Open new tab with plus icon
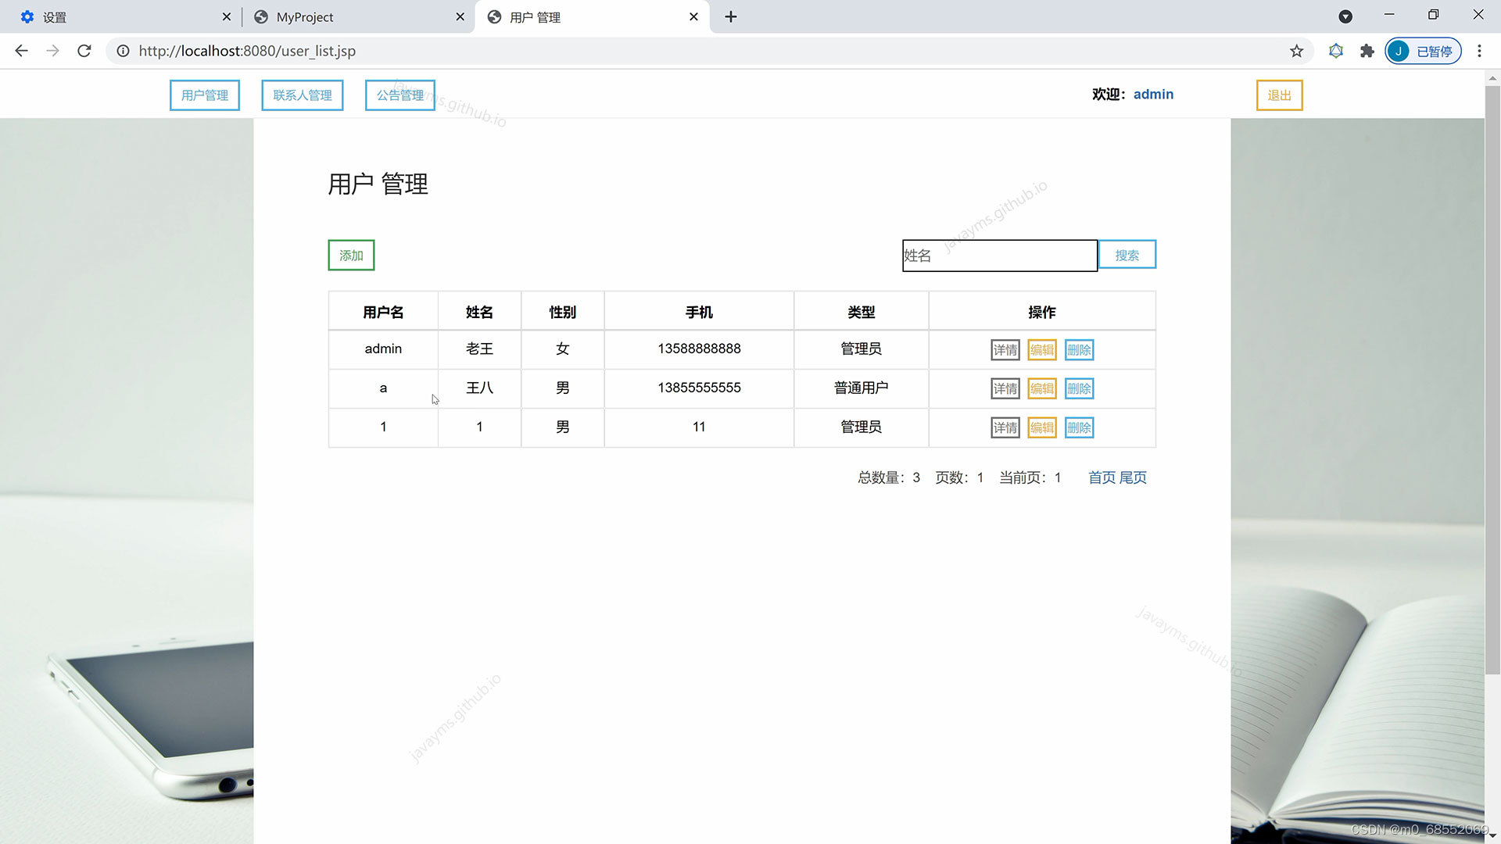1501x844 pixels. coord(730,16)
